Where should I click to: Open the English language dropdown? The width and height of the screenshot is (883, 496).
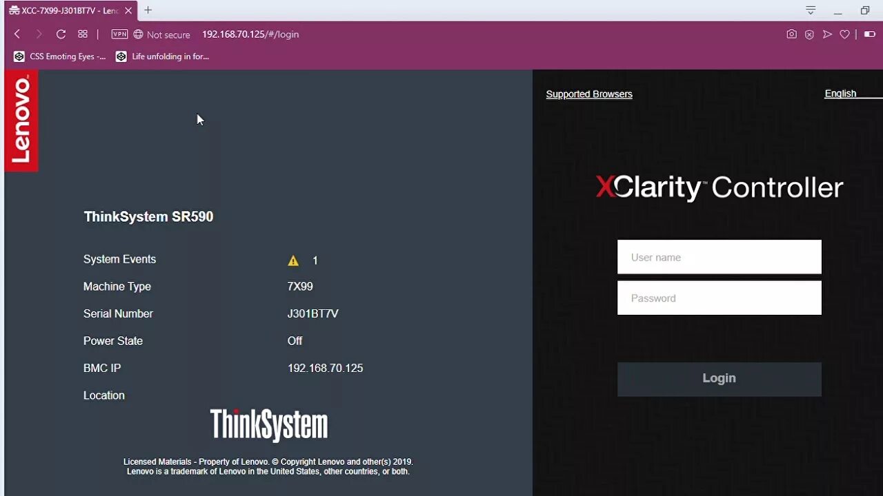pyautogui.click(x=853, y=94)
